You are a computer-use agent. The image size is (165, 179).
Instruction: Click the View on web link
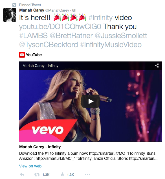click(x=30, y=166)
